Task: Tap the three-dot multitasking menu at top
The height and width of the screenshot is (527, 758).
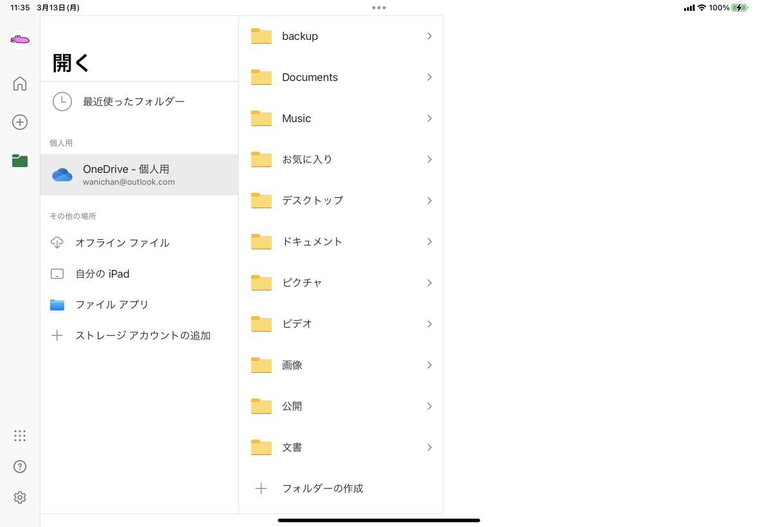Action: point(379,8)
